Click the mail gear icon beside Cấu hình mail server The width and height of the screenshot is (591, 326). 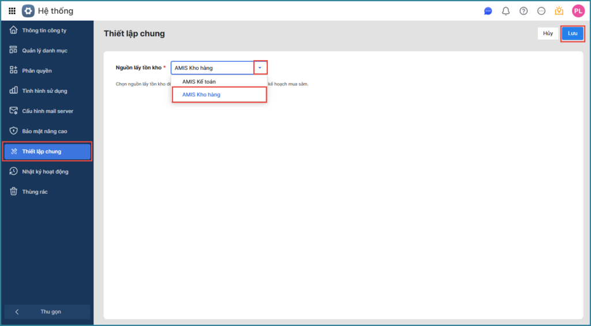(x=14, y=111)
